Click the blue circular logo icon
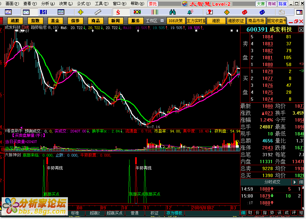The width and height of the screenshot is (306, 219). pyautogui.click(x=262, y=12)
